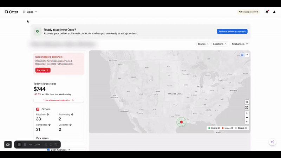Expand the Brands dropdown filter
Screen dimensions: 281x158
click(x=203, y=44)
